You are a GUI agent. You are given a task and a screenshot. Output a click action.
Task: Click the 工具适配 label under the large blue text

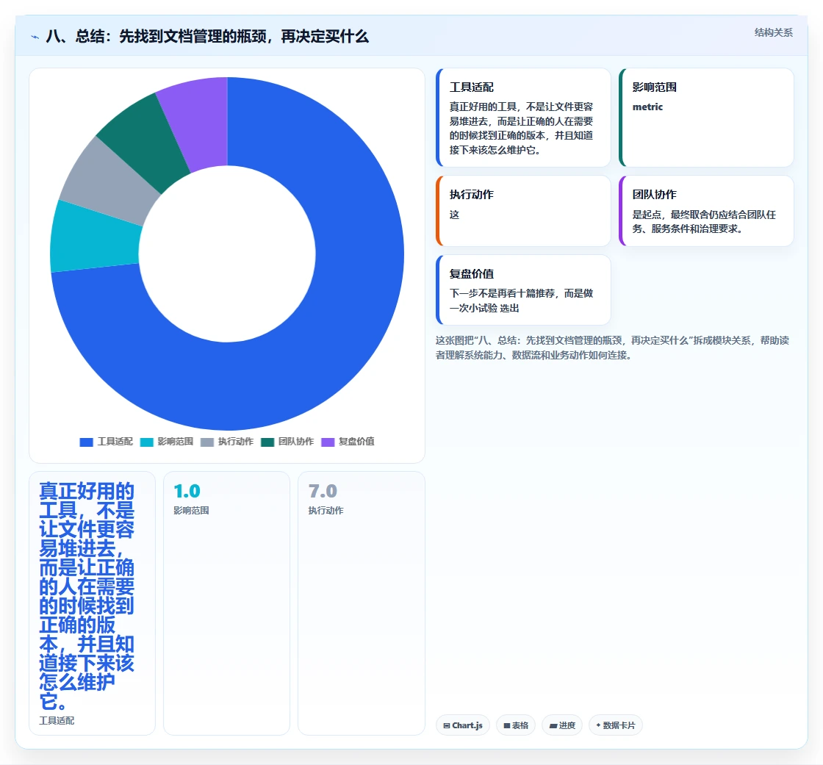click(57, 721)
